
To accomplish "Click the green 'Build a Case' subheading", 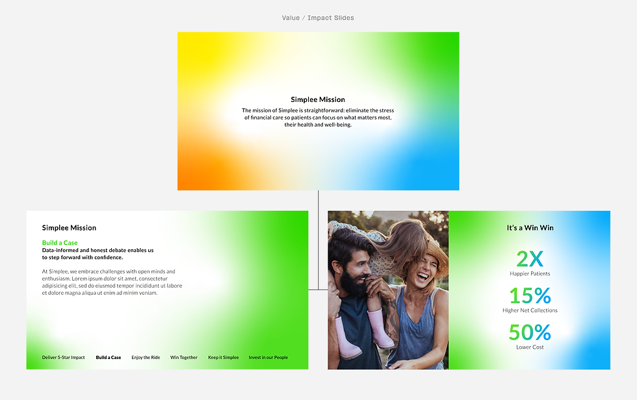I will click(60, 243).
